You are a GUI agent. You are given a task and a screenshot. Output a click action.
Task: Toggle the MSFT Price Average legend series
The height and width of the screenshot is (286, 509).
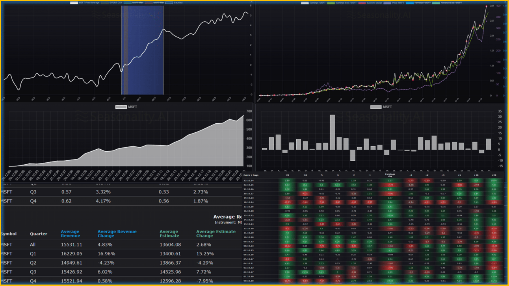click(85, 3)
